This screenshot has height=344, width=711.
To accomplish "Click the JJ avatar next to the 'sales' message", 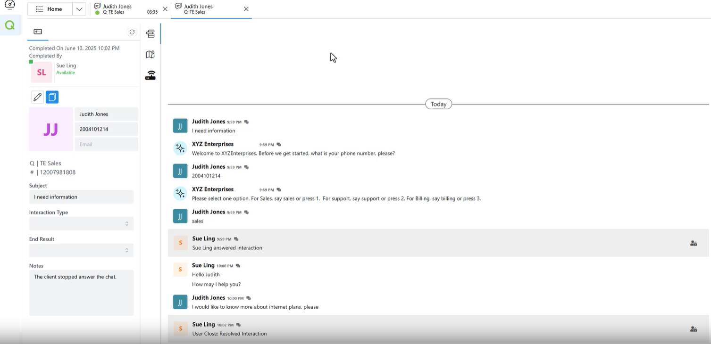I will (x=180, y=216).
